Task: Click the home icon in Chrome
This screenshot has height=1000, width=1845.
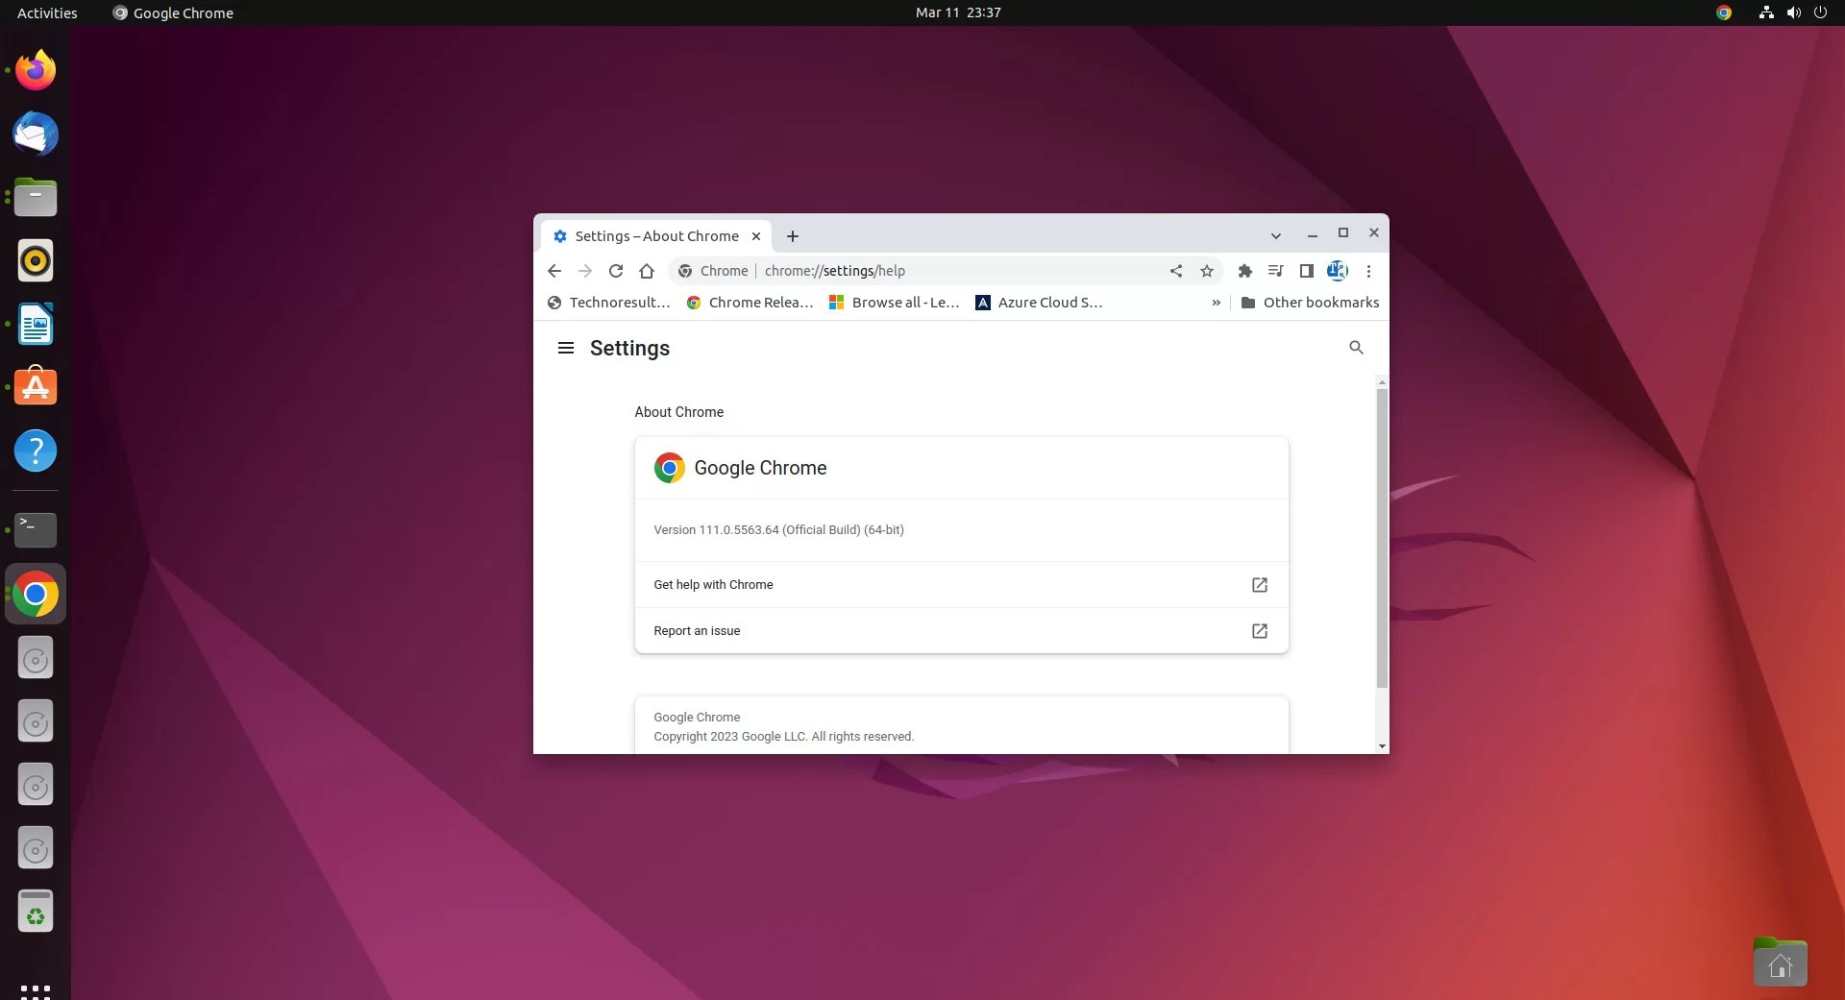Action: coord(646,271)
